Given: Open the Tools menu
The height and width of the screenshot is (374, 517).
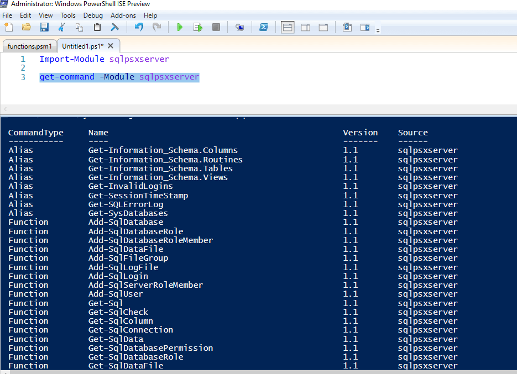Looking at the screenshot, I should [x=68, y=15].
